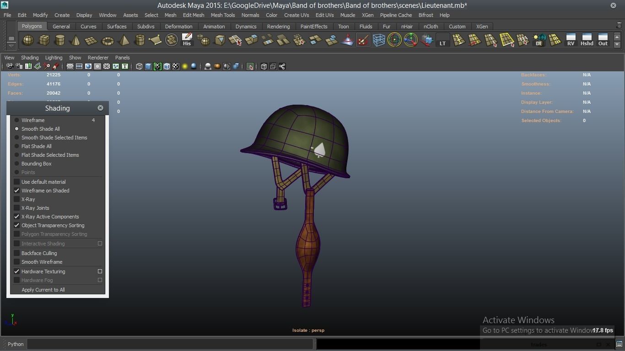Switch script language from Python
The image size is (625, 351).
pyautogui.click(x=16, y=344)
